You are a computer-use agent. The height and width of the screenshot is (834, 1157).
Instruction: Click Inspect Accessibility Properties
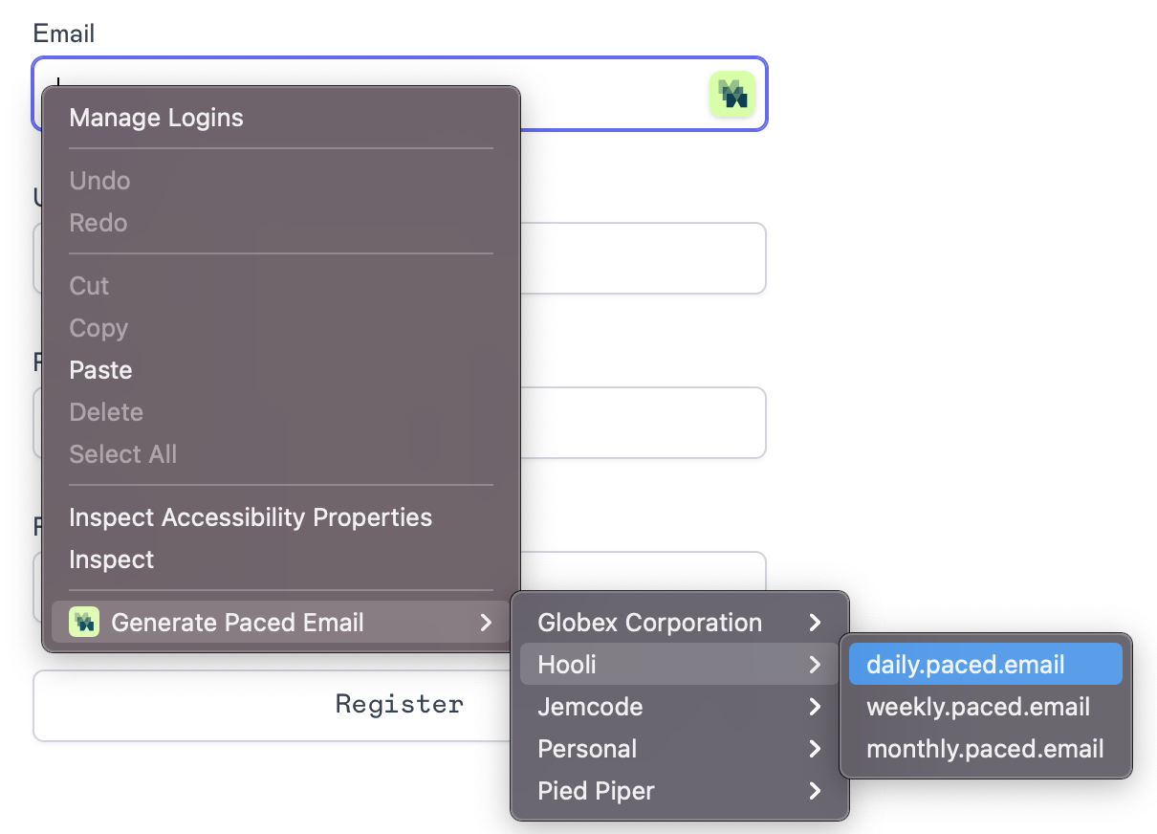pyautogui.click(x=250, y=516)
